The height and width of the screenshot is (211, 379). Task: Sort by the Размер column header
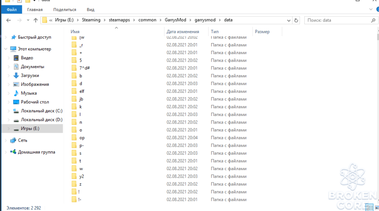[262, 32]
